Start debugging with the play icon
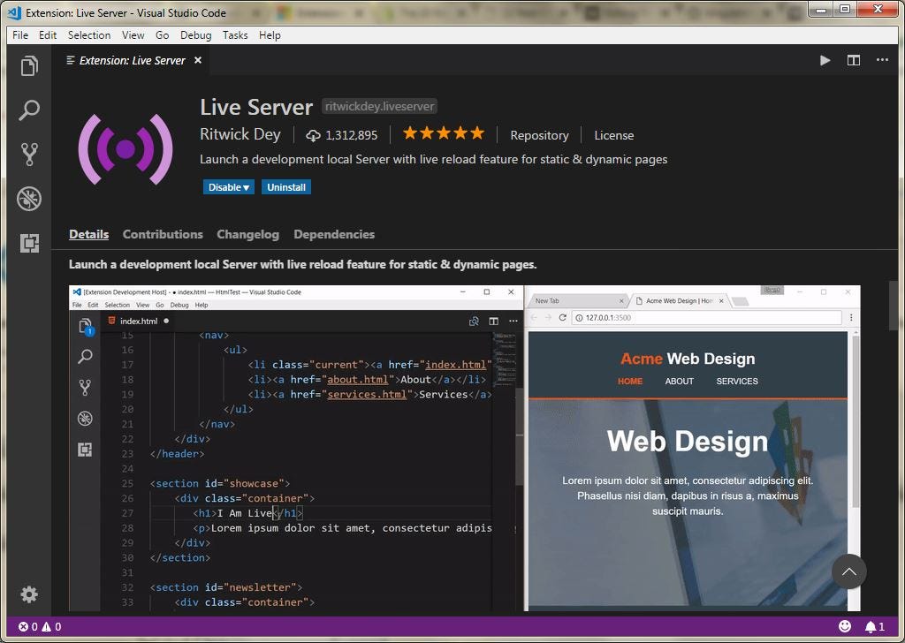Viewport: 905px width, 643px height. click(x=825, y=60)
